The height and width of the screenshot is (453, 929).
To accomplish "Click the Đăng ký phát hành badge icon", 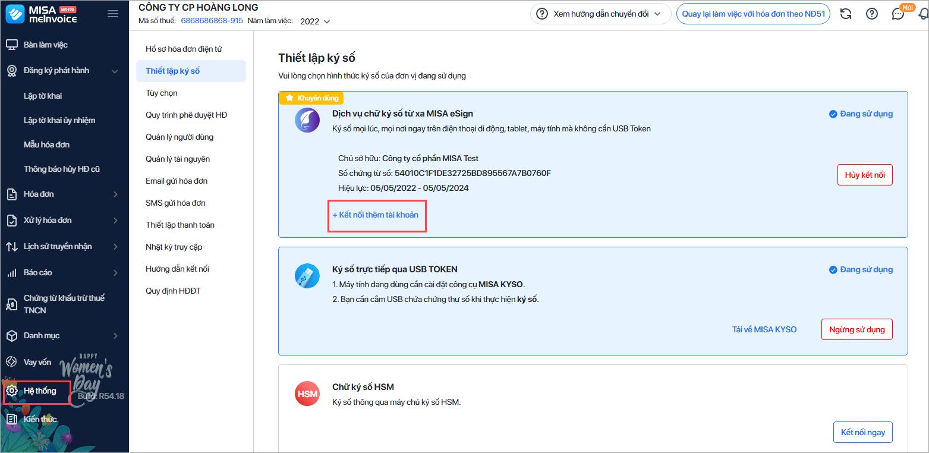I will (12, 71).
